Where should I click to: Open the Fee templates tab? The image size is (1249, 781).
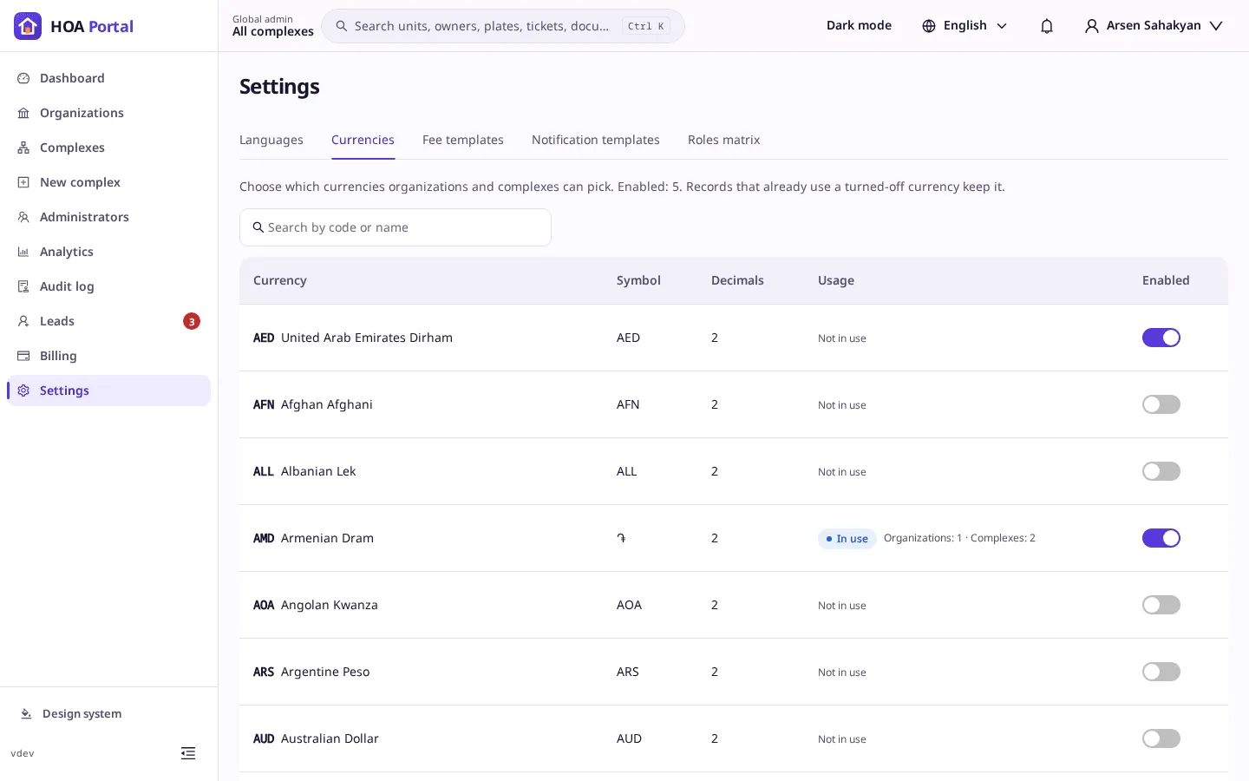pos(463,140)
